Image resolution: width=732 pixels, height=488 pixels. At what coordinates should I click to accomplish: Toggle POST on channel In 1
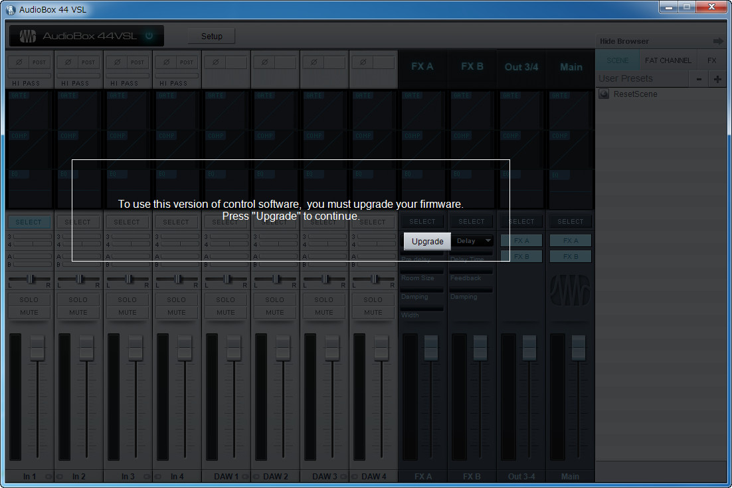click(x=39, y=62)
